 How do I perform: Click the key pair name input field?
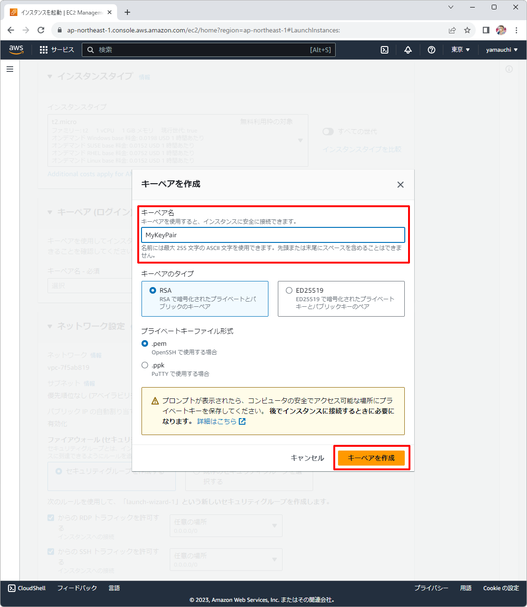click(x=273, y=235)
